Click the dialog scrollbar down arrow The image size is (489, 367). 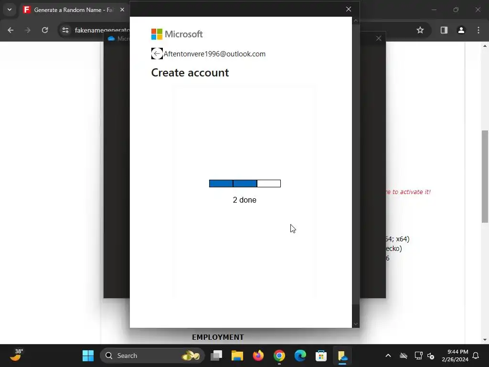[355, 324]
